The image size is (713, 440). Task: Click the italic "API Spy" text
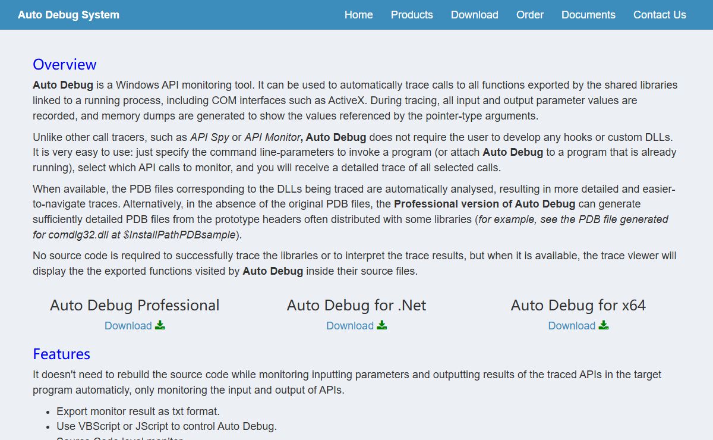tap(210, 137)
